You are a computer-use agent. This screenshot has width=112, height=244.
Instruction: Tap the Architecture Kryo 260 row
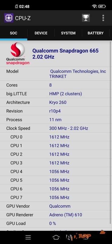(56, 102)
